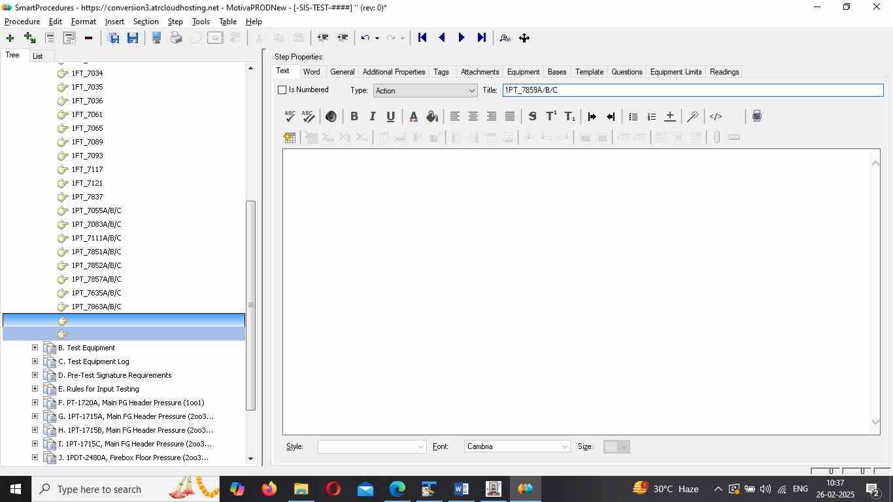This screenshot has height=502, width=893.
Task: Click the decrease indent arrow icon
Action: pyautogui.click(x=611, y=116)
